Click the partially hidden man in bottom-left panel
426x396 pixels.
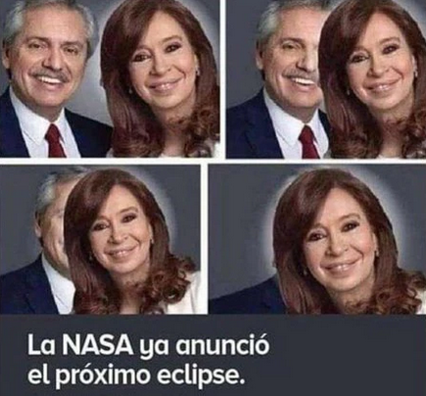[36, 240]
